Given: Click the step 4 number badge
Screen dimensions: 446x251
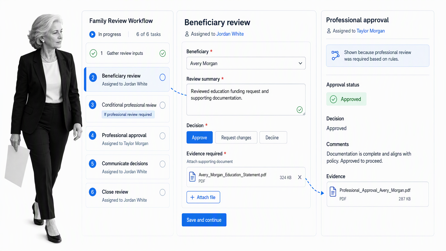Looking at the screenshot, I should click(x=93, y=135).
